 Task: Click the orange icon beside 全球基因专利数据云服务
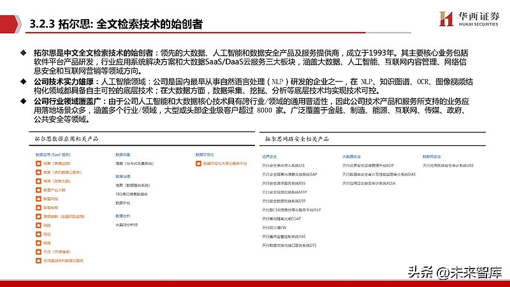click(38, 261)
